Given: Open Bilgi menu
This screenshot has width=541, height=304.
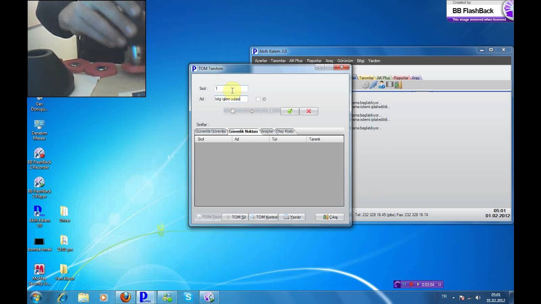Looking at the screenshot, I should pyautogui.click(x=361, y=61).
